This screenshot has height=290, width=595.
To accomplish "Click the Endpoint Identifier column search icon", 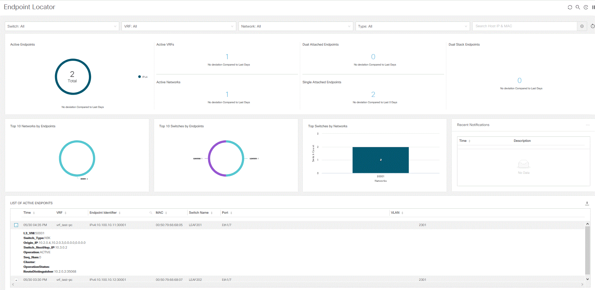I will coord(151,213).
